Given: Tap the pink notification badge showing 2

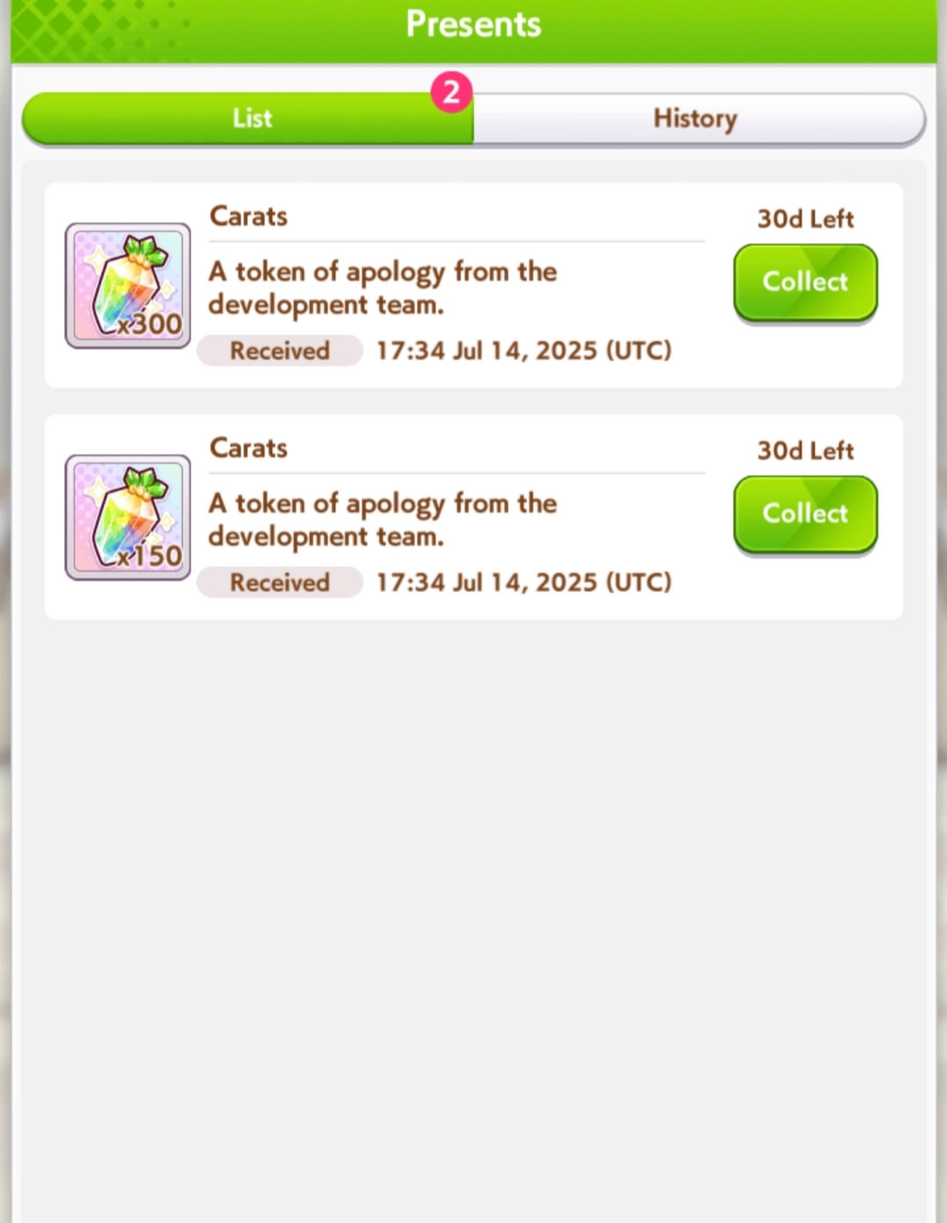Looking at the screenshot, I should 451,92.
